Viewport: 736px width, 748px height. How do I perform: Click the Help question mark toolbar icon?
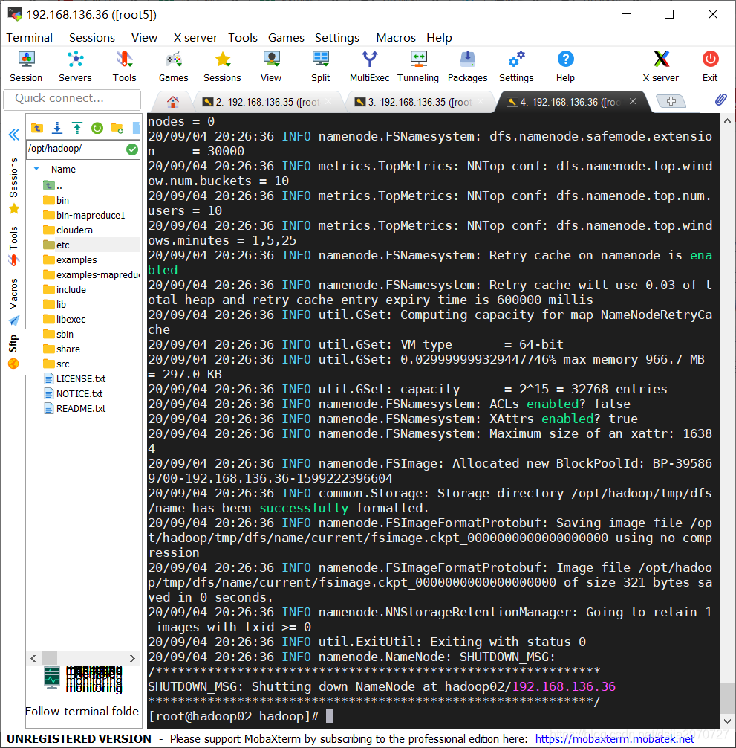point(565,66)
